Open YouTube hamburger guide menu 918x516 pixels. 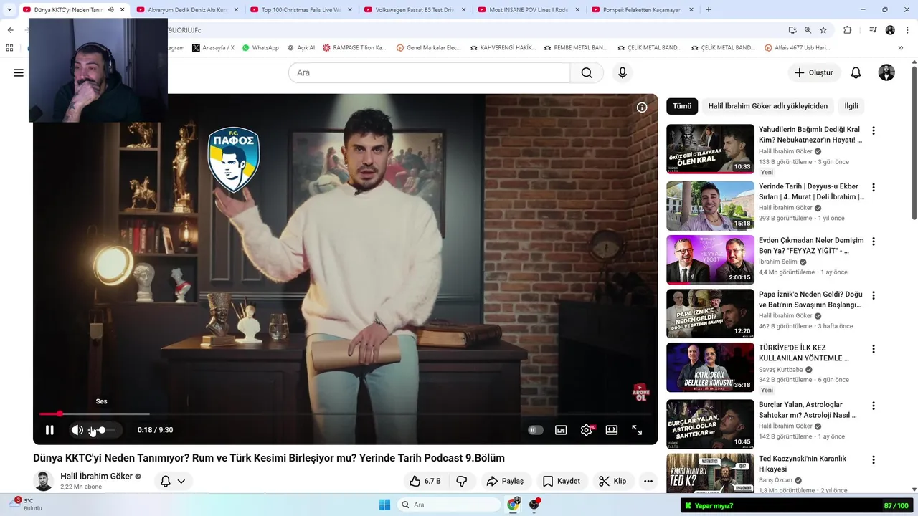(19, 72)
